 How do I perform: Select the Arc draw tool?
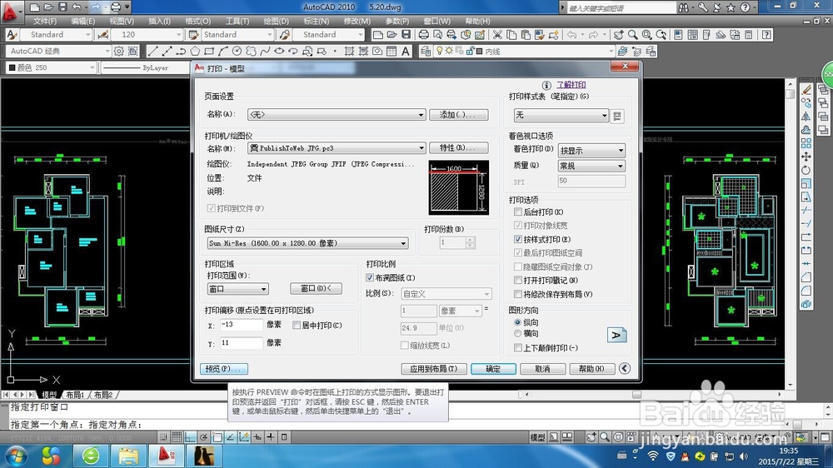[x=223, y=51]
